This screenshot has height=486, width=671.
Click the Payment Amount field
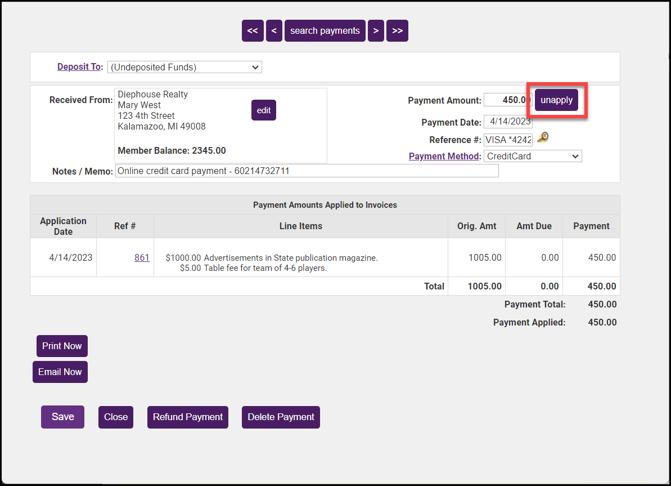[x=507, y=100]
